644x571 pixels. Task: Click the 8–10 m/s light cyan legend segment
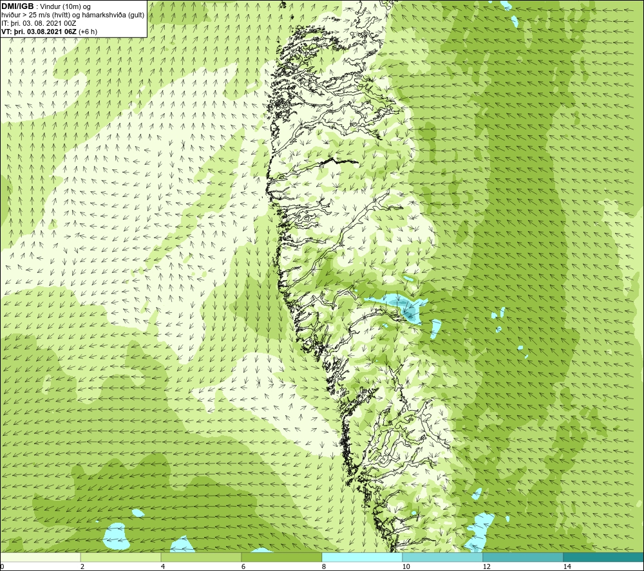(362, 557)
